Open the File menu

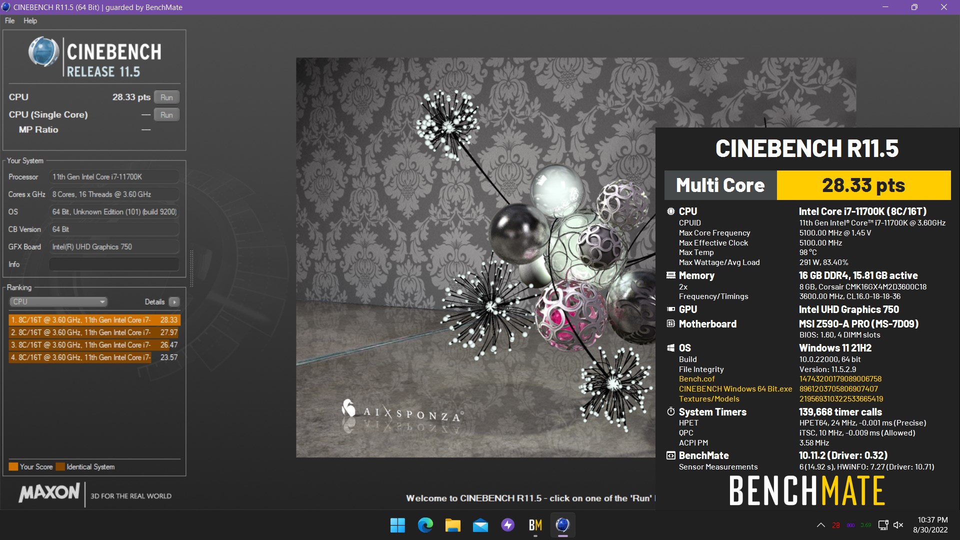9,20
